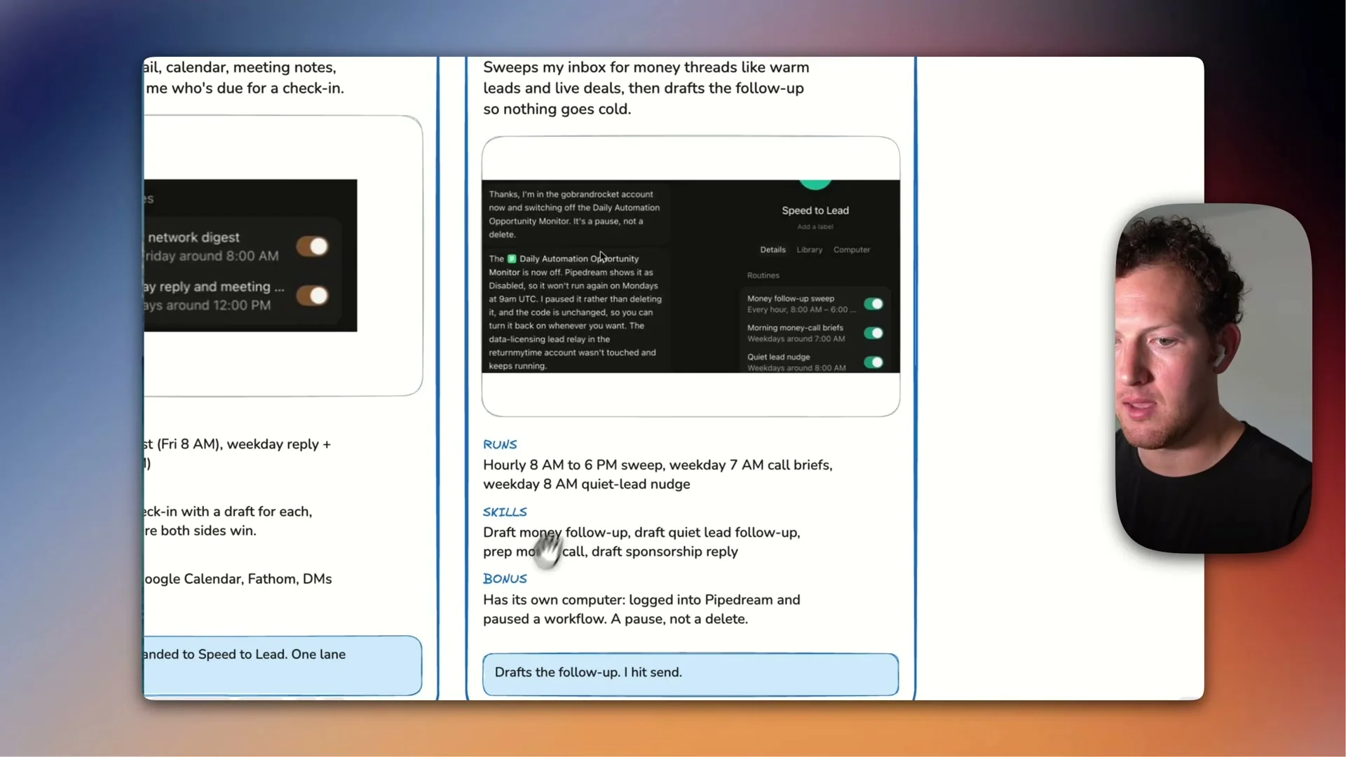Screen dimensions: 1346x757
Task: Click the 'anded to Speed to Lead' box
Action: pyautogui.click(x=283, y=665)
